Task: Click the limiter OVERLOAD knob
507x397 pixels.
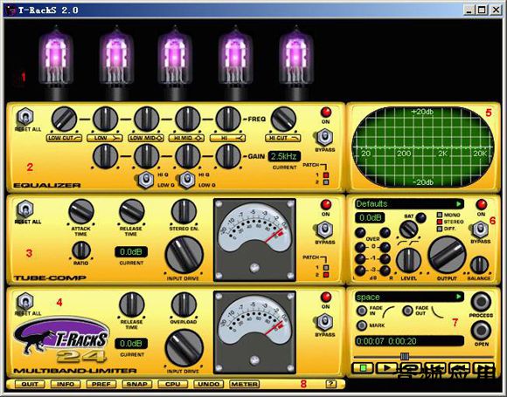Action: (x=184, y=305)
